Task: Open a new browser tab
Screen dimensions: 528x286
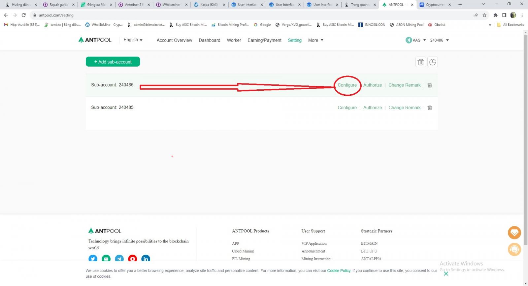Action: 460,5
